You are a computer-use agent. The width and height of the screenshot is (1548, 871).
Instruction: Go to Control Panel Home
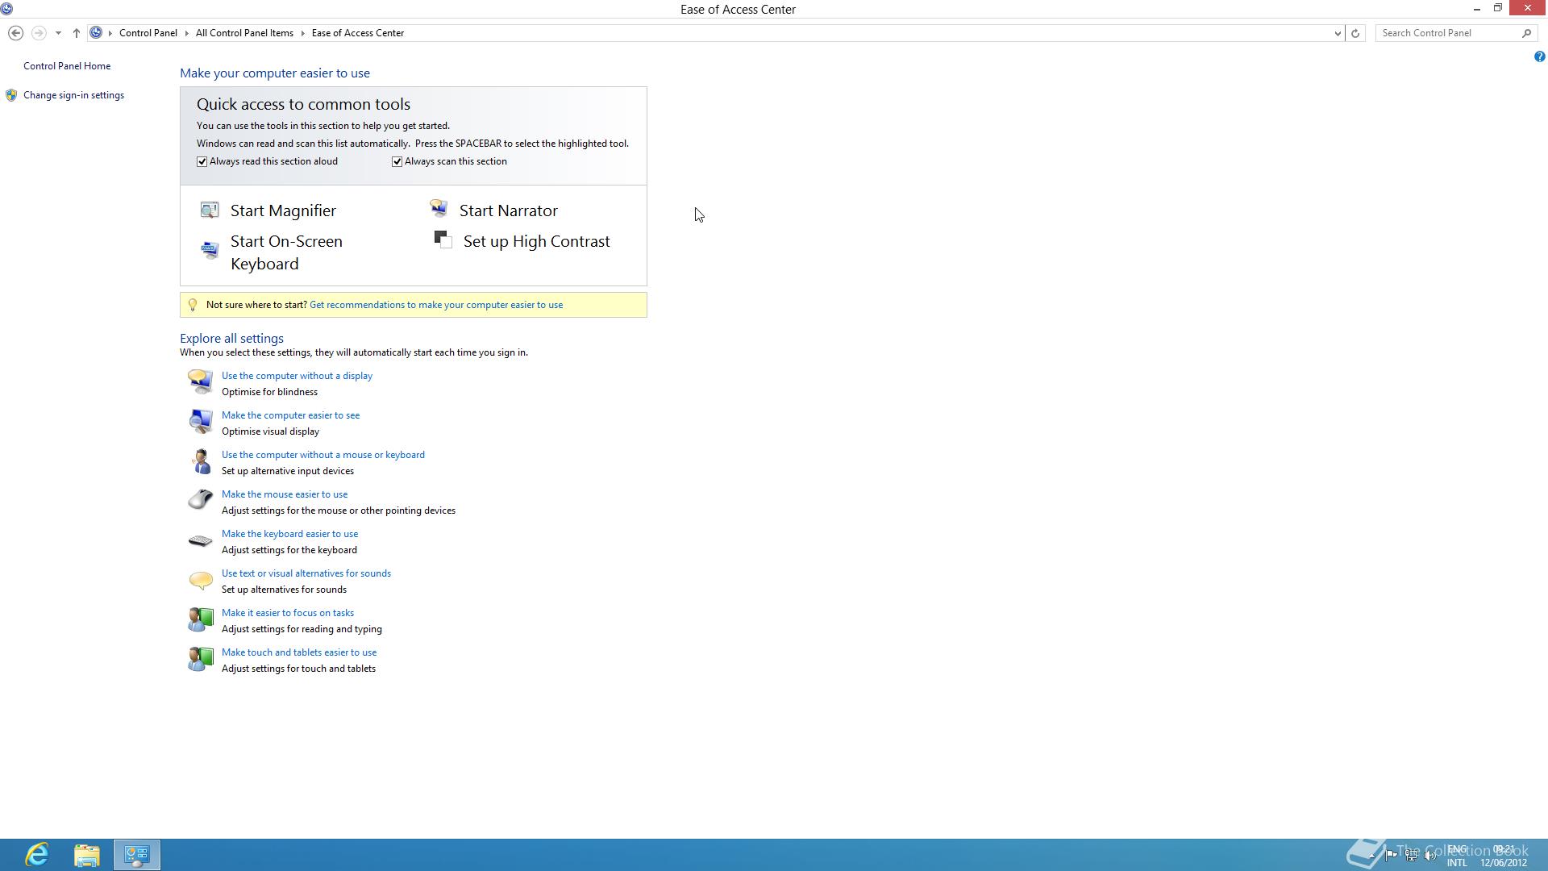click(x=67, y=66)
